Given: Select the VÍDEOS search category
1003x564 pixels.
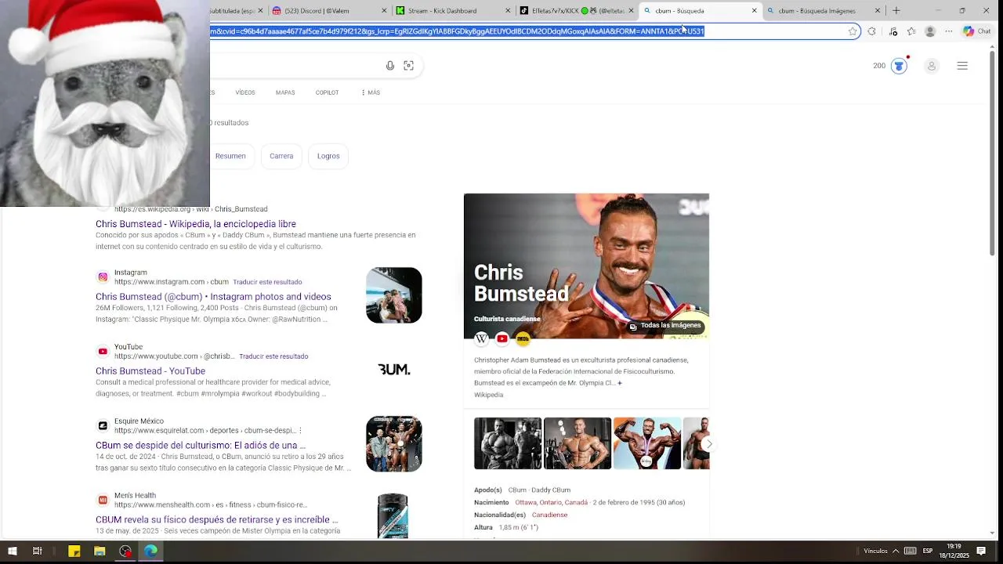Looking at the screenshot, I should click(x=245, y=92).
